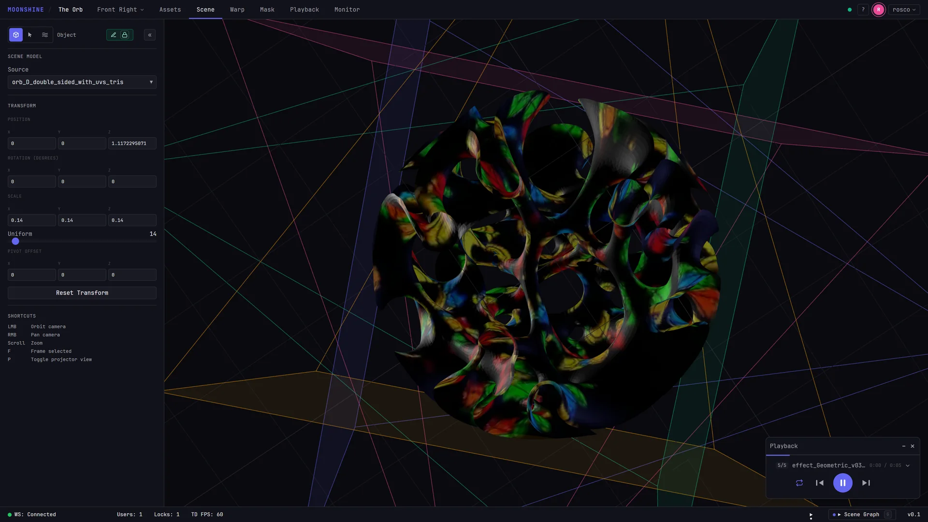Screen dimensions: 928x522
Task: Switch to the Warp tab
Action: coord(237,10)
